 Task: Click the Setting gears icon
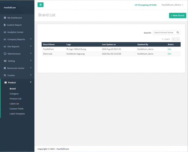click(x=5, y=61)
